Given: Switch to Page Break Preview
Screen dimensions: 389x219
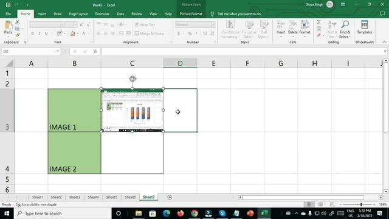Looking at the screenshot, I should 332,204.
